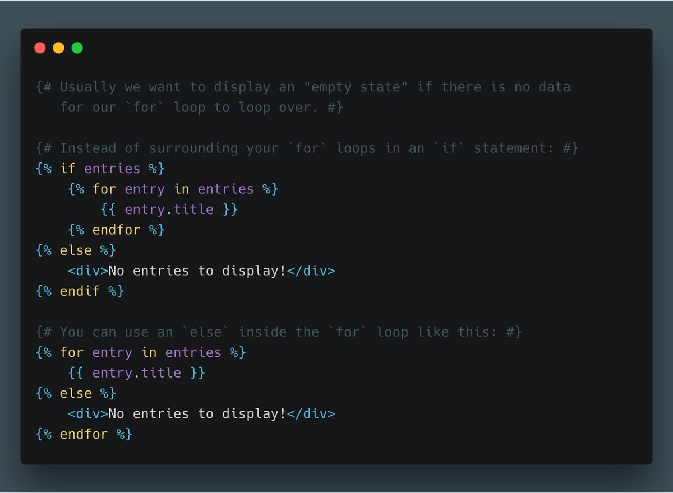Click the `endfor` tag in the first loop
This screenshot has width=673, height=493.
[x=116, y=230]
